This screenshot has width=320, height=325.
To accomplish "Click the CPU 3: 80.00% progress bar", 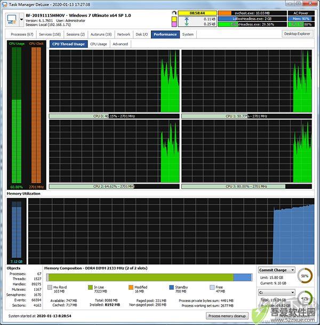I will 247,186.
